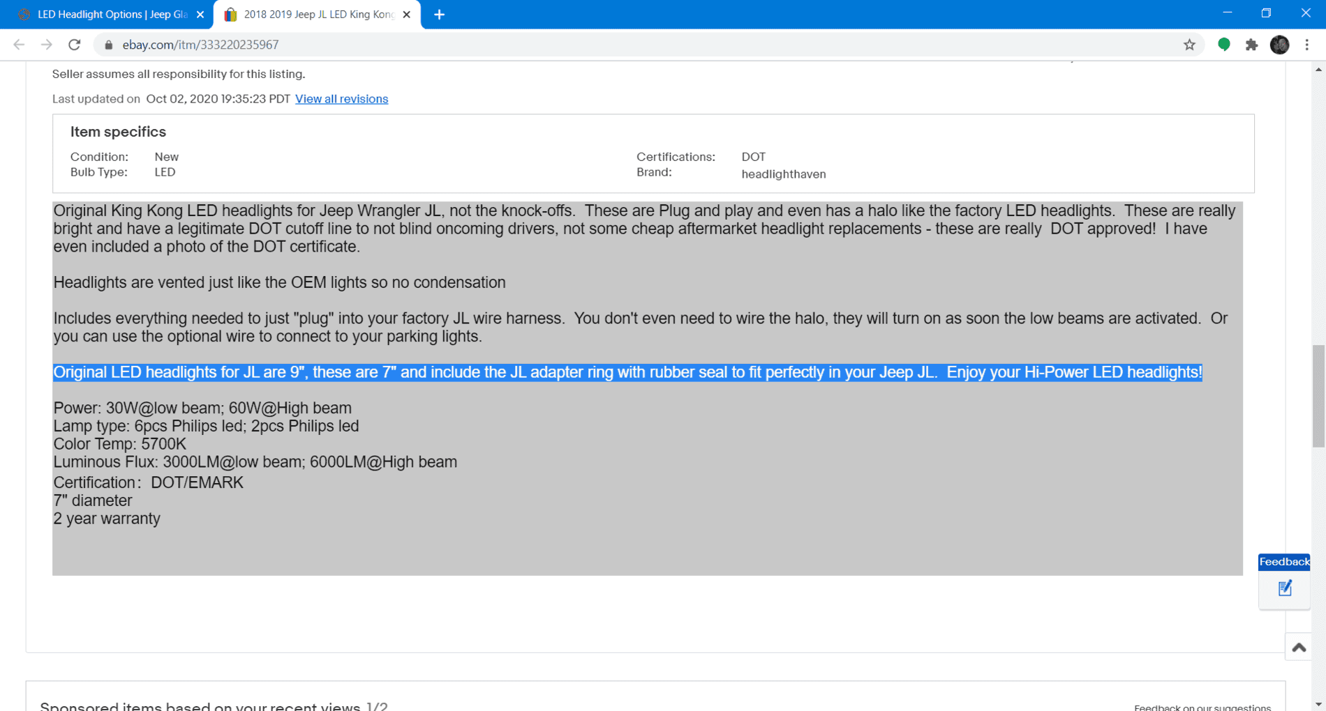Click the 'Color Temp: 5700K' line
The height and width of the screenshot is (711, 1326).
[x=120, y=444]
